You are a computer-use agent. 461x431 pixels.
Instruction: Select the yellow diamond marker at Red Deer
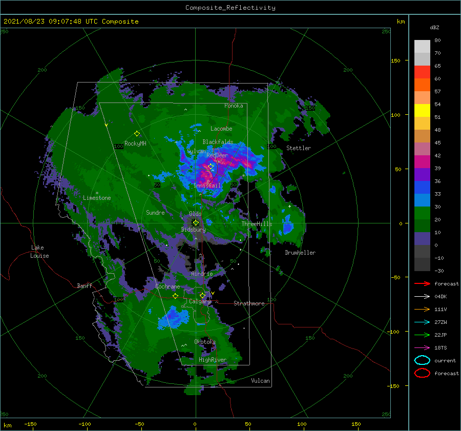point(211,167)
